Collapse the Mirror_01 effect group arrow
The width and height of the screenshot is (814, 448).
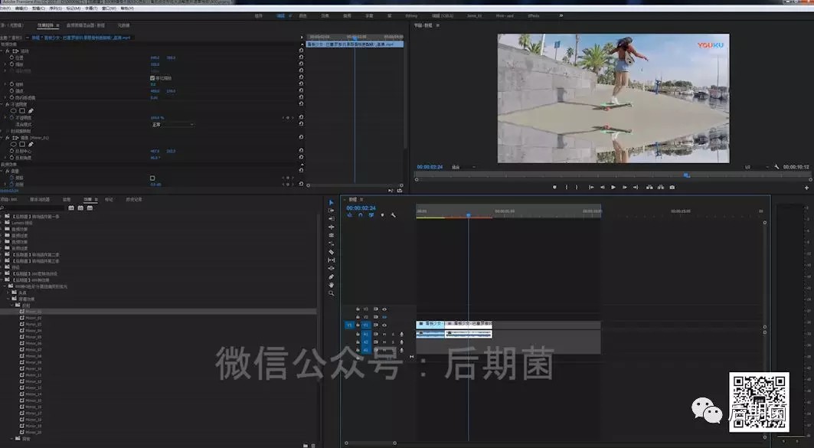coord(2,138)
